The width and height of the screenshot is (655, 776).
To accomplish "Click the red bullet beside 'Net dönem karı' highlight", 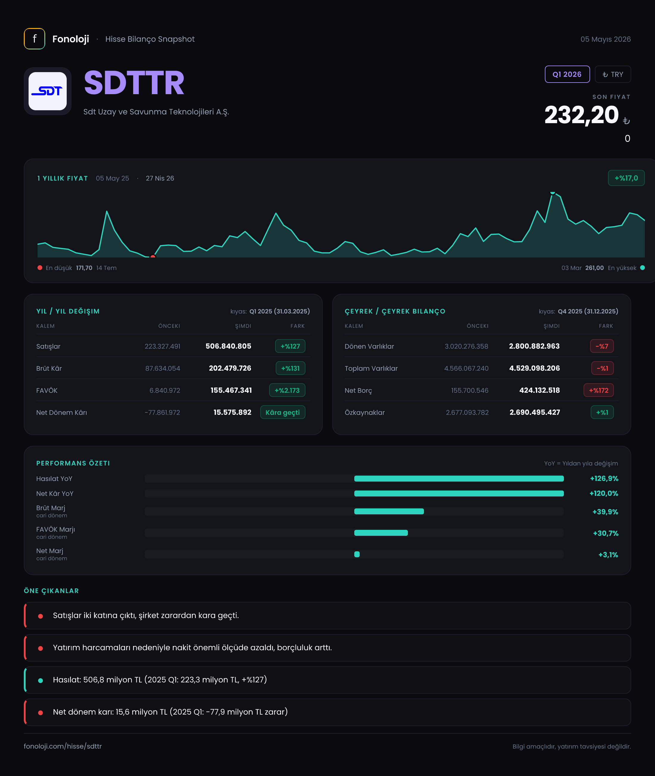I will tap(40, 713).
